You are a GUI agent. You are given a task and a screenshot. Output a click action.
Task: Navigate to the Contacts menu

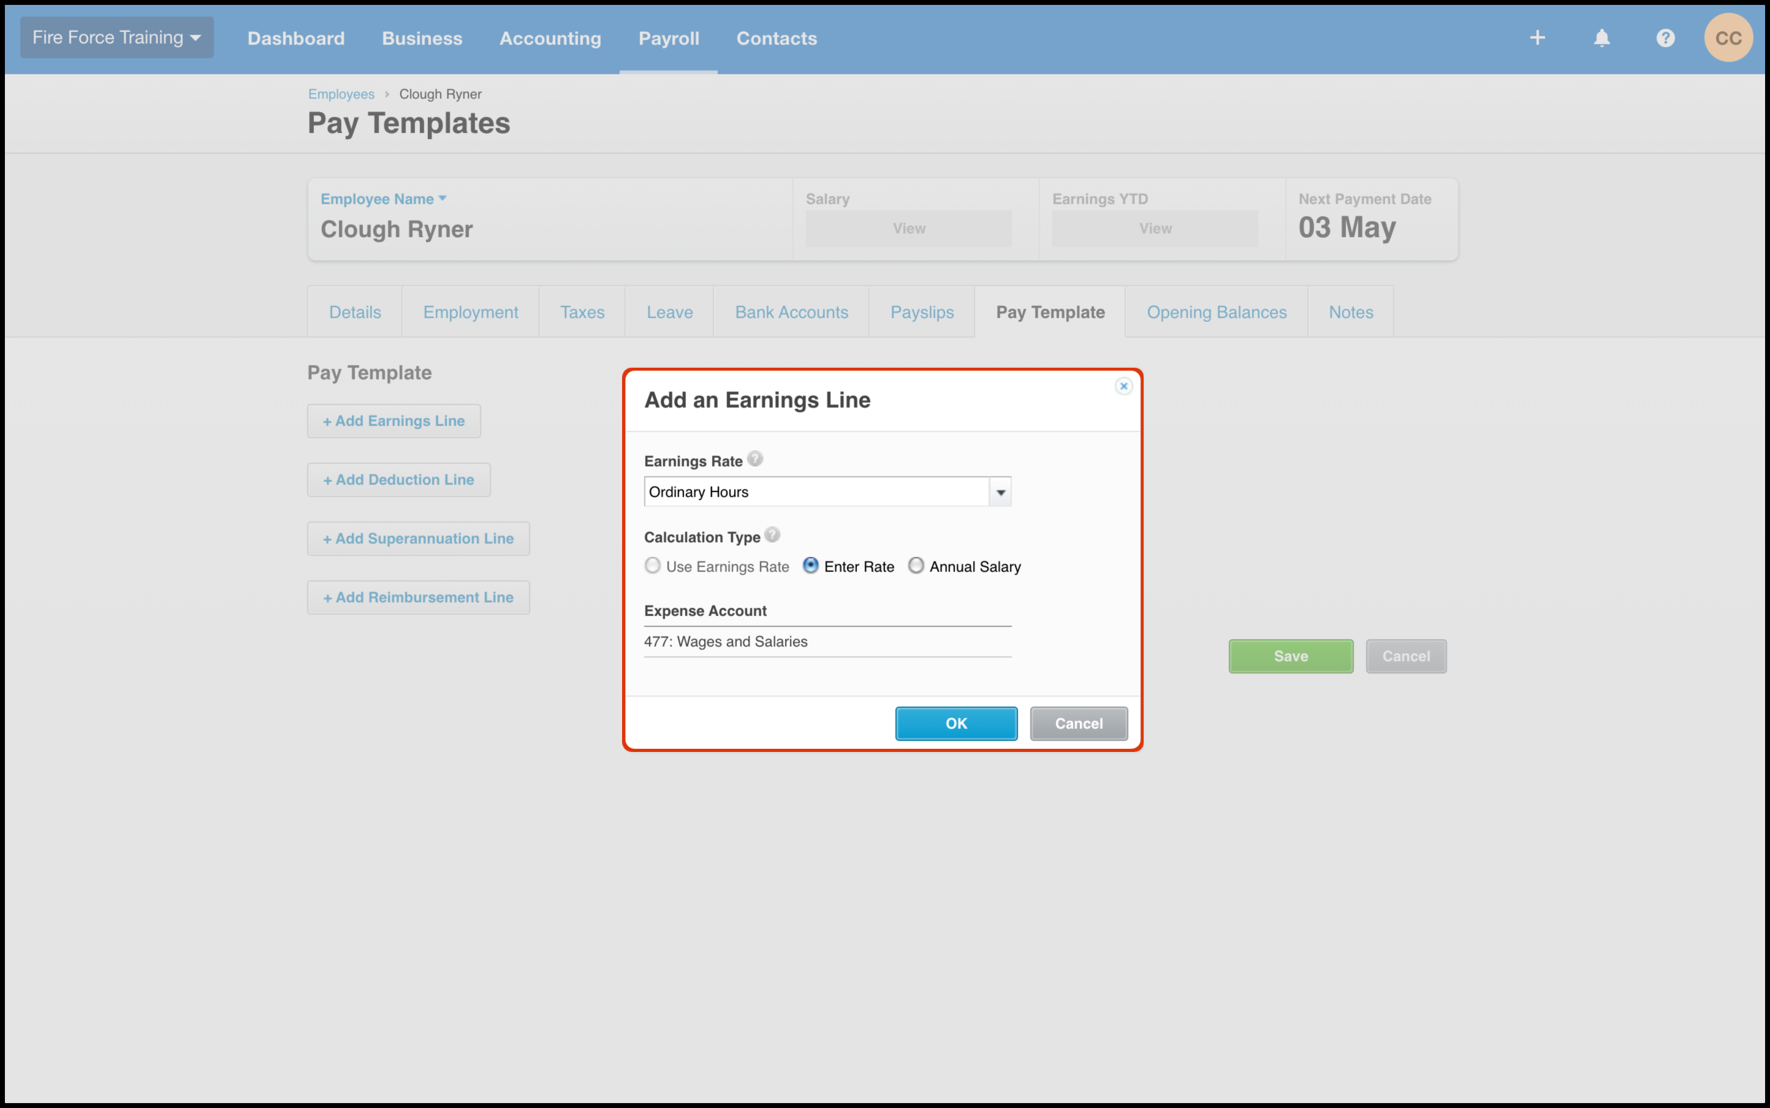[776, 38]
